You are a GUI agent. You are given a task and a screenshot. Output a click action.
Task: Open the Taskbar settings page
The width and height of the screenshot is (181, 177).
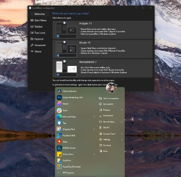pyautogui.click(x=39, y=27)
